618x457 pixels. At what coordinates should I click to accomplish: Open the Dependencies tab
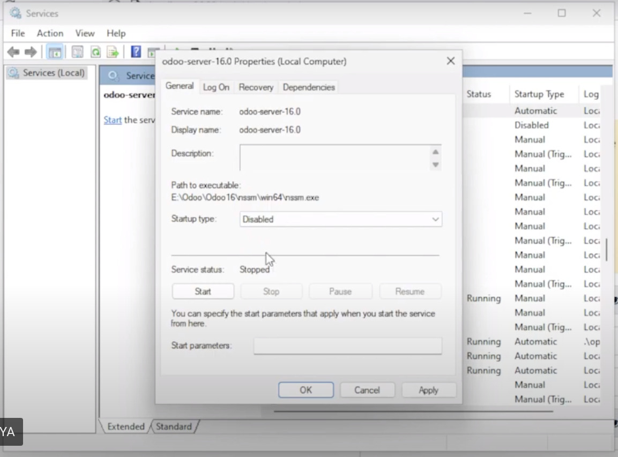(x=309, y=87)
